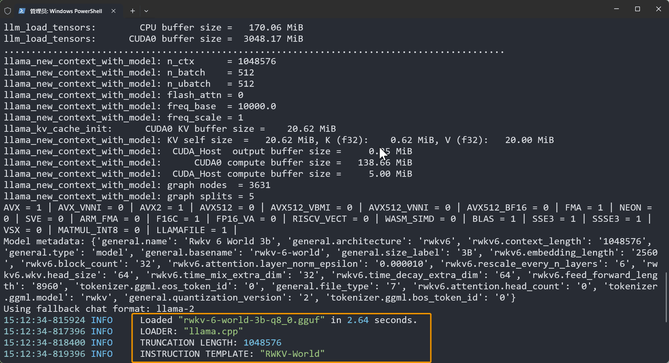
Task: Open a new terminal tab with plus icon
Action: [132, 11]
